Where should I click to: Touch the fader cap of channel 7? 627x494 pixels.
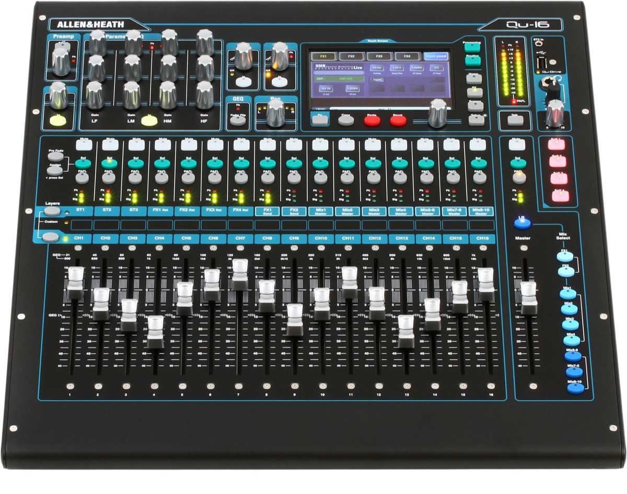(240, 274)
